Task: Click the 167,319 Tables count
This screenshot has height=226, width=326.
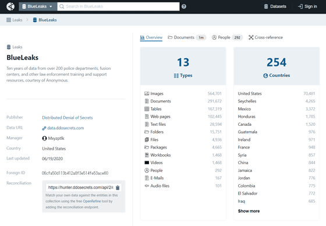Action: (x=215, y=109)
